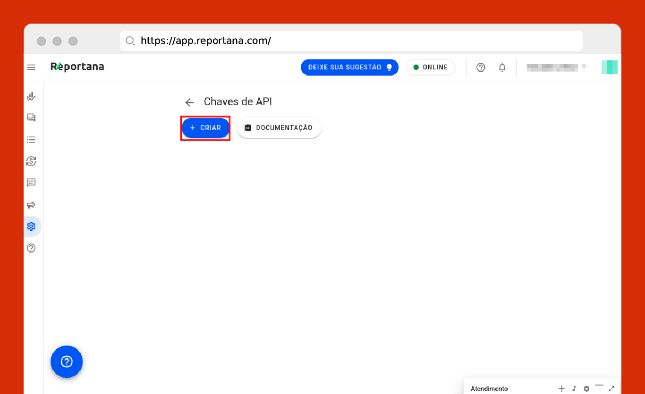Open the user account menu by blurred name
The width and height of the screenshot is (645, 394).
click(557, 67)
